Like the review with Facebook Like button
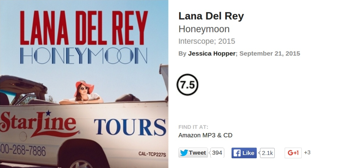This screenshot has height=168, width=349. click(244, 153)
